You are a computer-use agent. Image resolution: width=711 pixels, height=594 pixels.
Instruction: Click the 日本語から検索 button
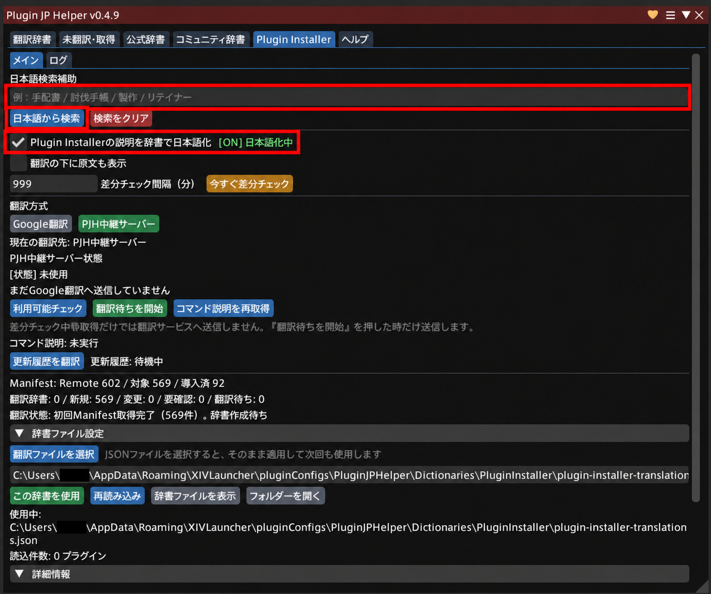click(x=47, y=118)
